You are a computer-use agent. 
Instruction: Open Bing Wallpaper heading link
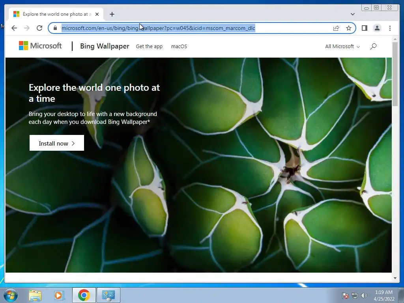pyautogui.click(x=105, y=46)
